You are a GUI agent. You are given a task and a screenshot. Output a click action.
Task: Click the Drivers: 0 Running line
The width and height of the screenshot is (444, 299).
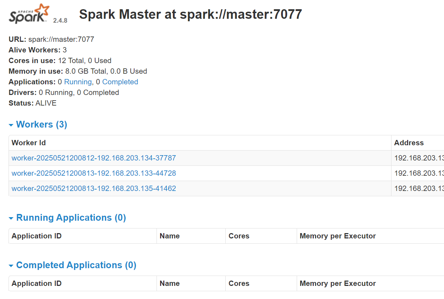[x=64, y=92]
